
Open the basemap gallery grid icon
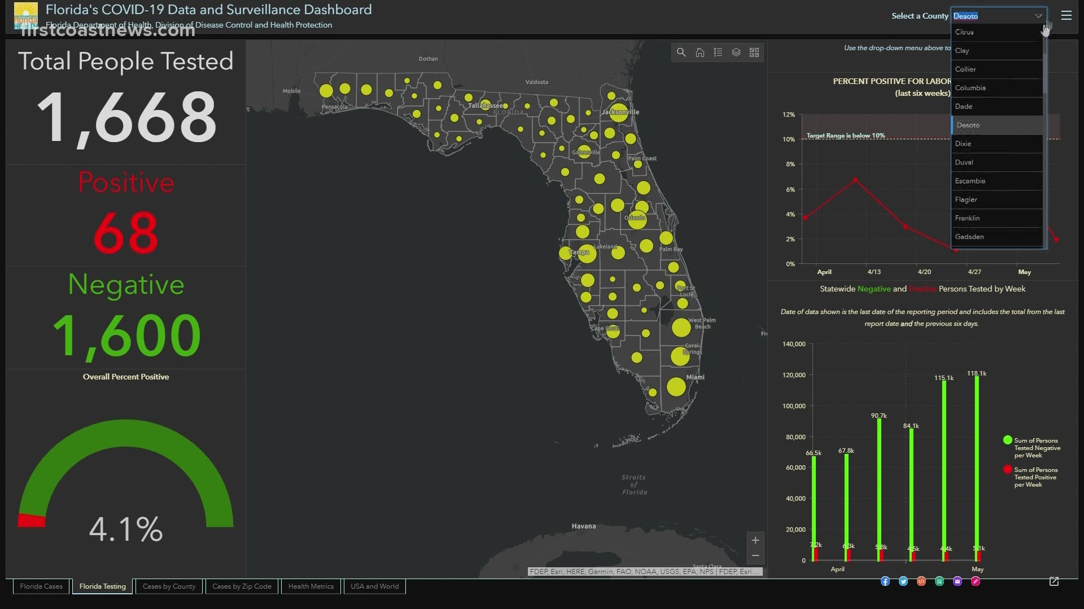tap(754, 52)
